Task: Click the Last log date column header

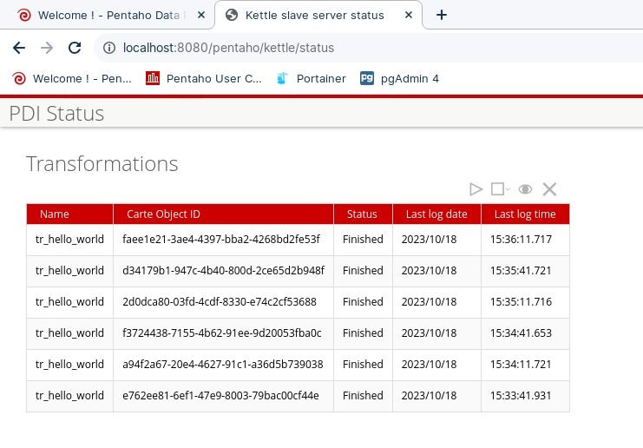Action: point(436,214)
